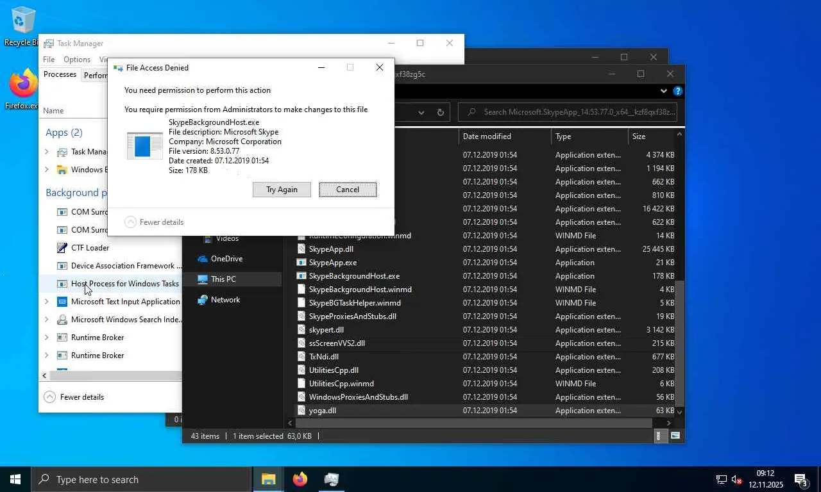Viewport: 821px width, 492px height.
Task: Select the ssScreenVVS2.dll file name
Action: tap(337, 343)
